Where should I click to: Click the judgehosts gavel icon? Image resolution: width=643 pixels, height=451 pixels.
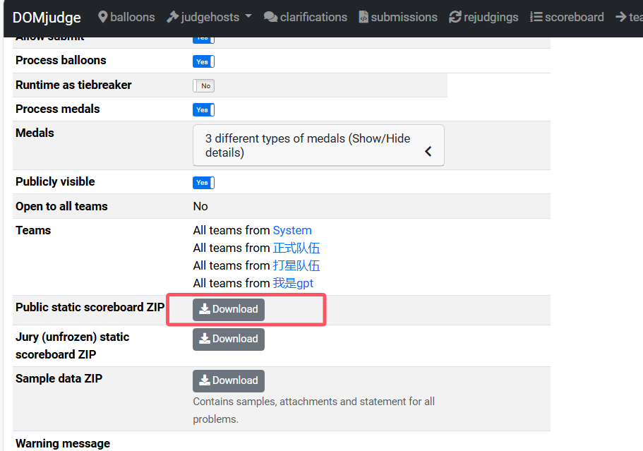(172, 17)
